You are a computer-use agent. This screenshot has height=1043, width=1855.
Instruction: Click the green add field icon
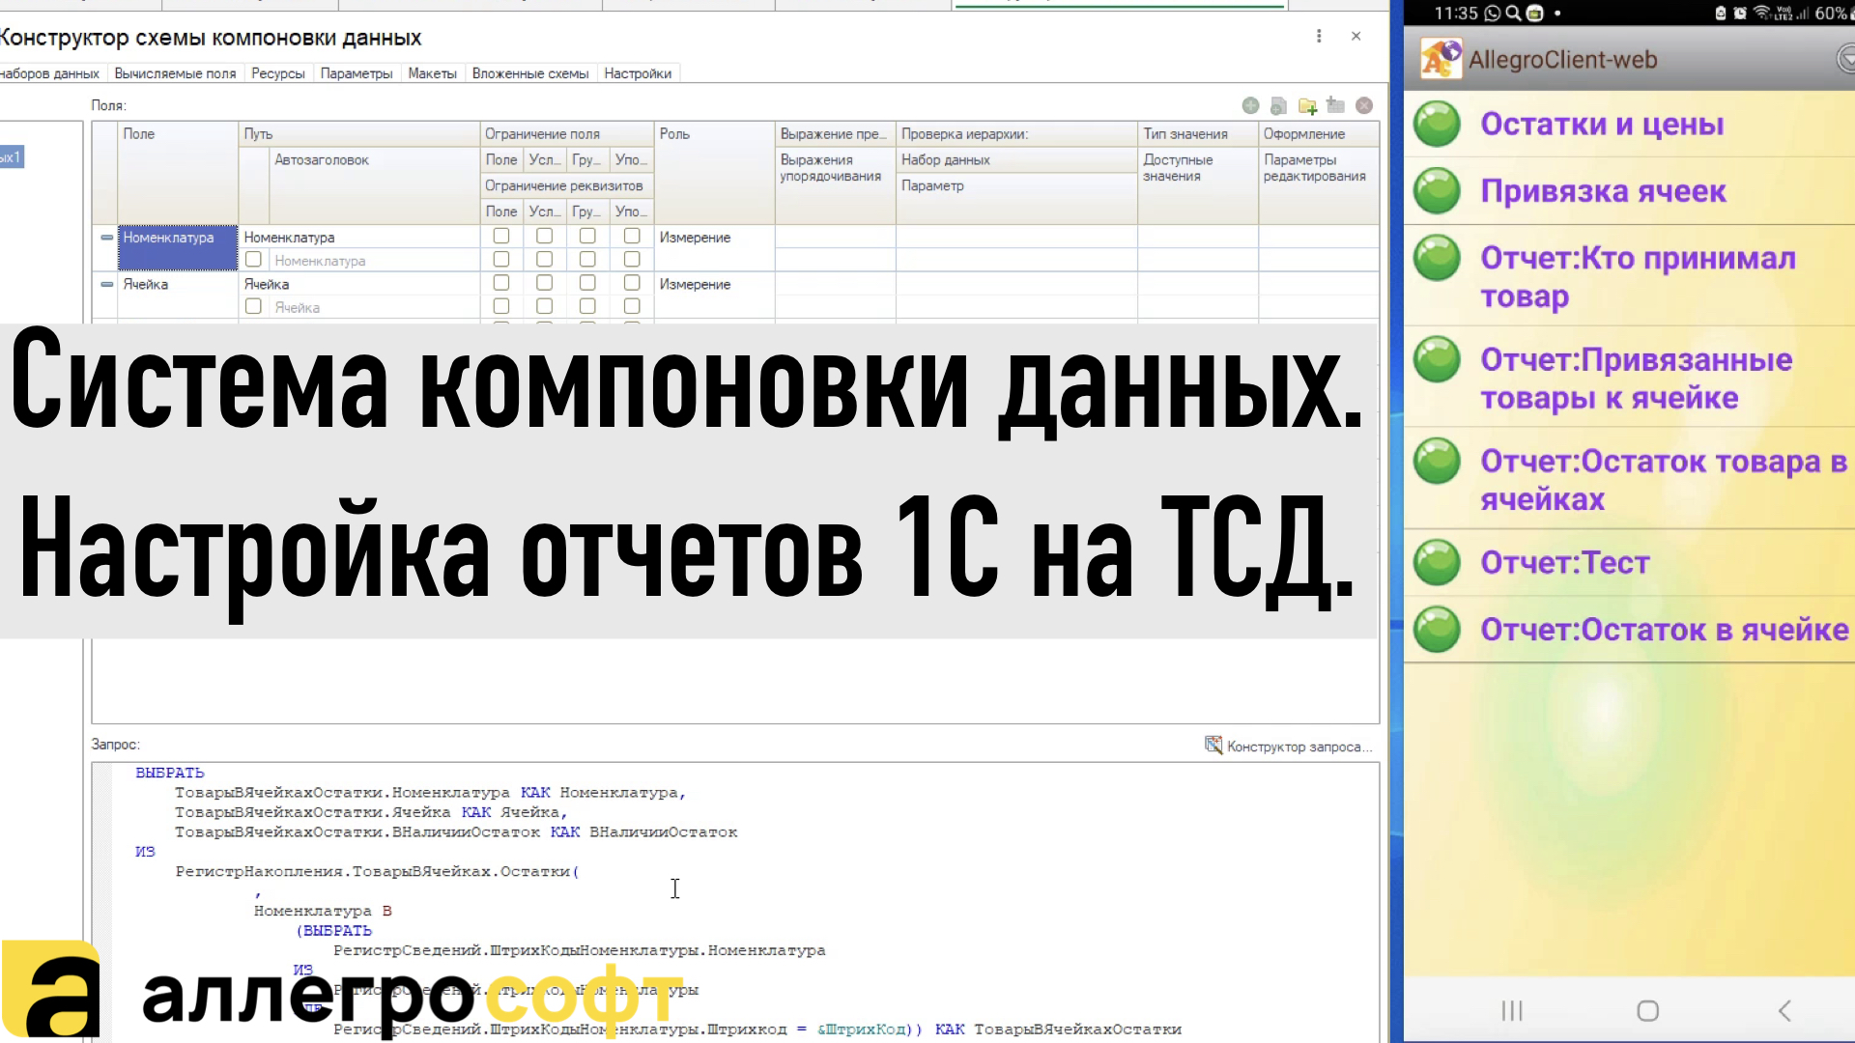pyautogui.click(x=1250, y=105)
